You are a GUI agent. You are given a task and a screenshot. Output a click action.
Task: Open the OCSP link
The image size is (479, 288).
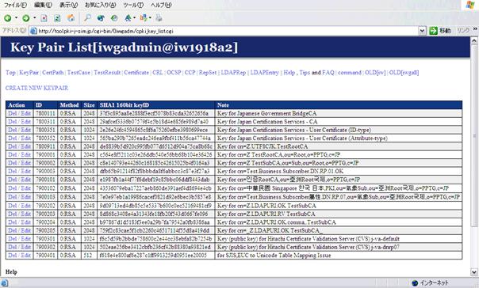[x=174, y=73]
